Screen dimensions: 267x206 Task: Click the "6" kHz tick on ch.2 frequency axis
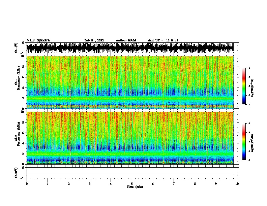pos(23,133)
